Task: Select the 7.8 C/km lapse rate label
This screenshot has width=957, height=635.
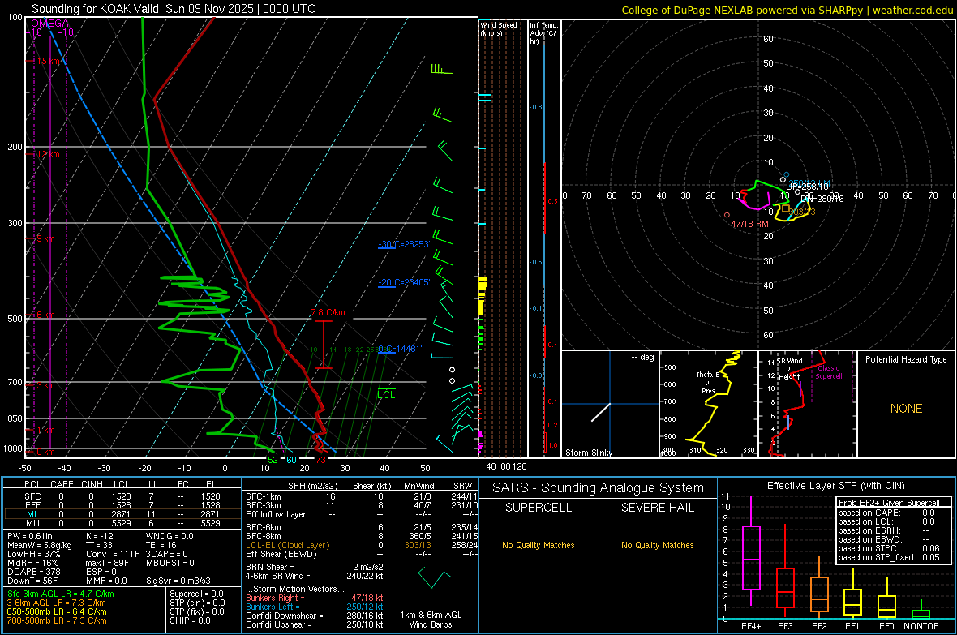Action: [328, 312]
